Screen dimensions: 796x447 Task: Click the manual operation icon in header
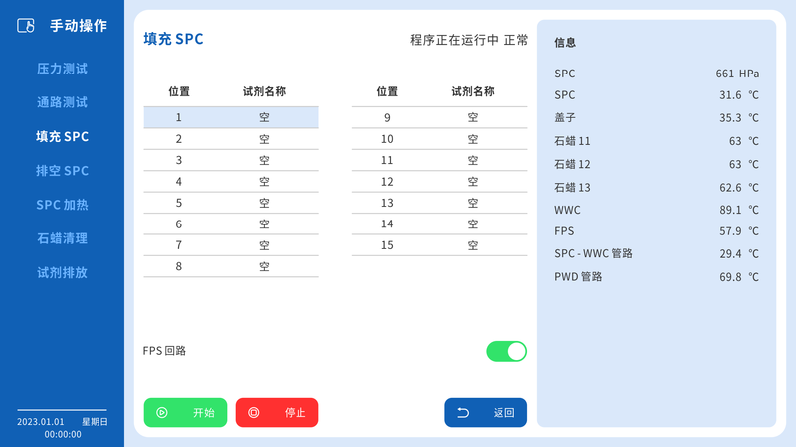[x=26, y=26]
